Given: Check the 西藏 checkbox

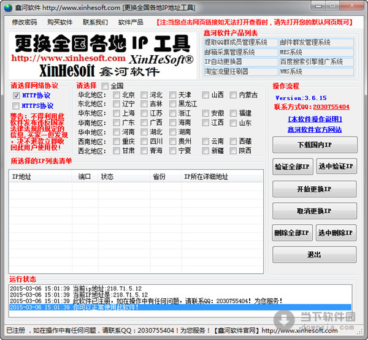Looking at the screenshot, I should tap(233, 142).
